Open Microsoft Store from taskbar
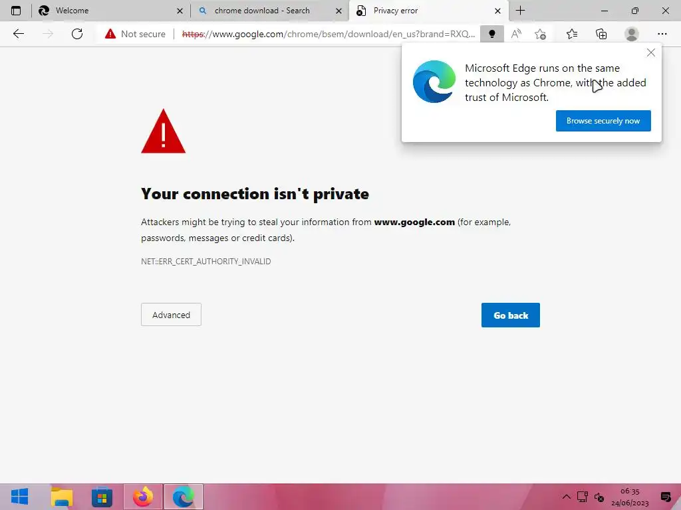681x510 pixels. tap(102, 497)
